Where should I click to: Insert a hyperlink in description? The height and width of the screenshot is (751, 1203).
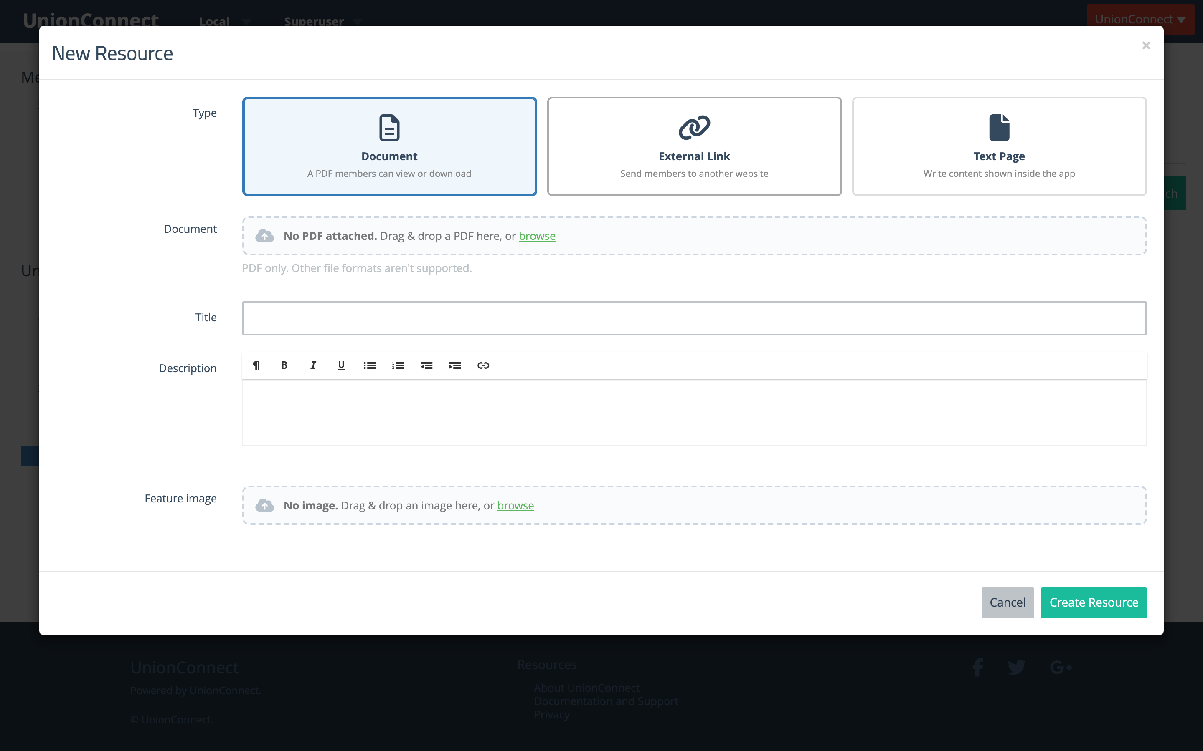[x=483, y=365]
